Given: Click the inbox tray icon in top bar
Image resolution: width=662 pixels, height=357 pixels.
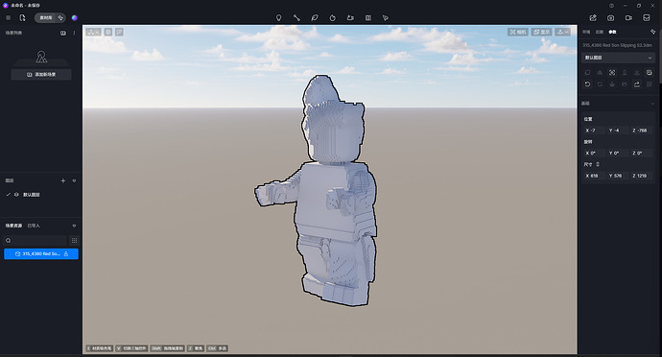Looking at the screenshot, I should pyautogui.click(x=647, y=17).
